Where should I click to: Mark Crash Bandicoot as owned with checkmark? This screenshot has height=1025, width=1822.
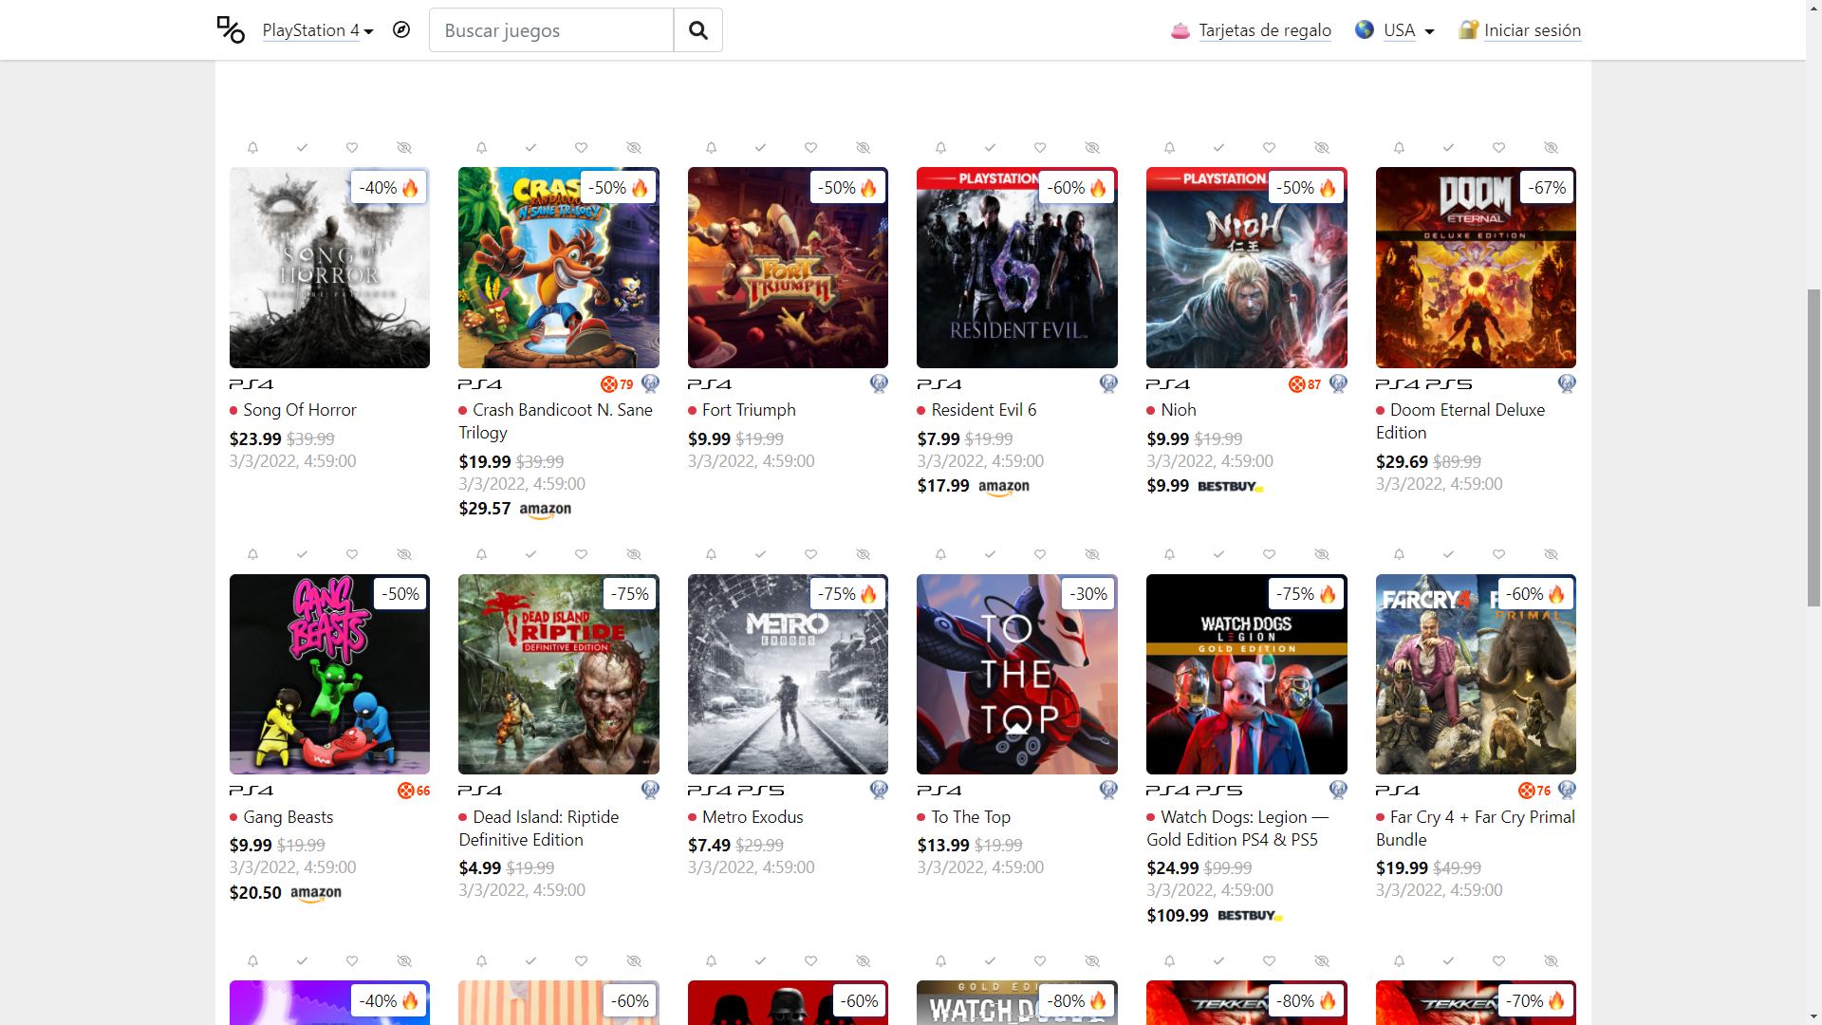click(x=530, y=148)
